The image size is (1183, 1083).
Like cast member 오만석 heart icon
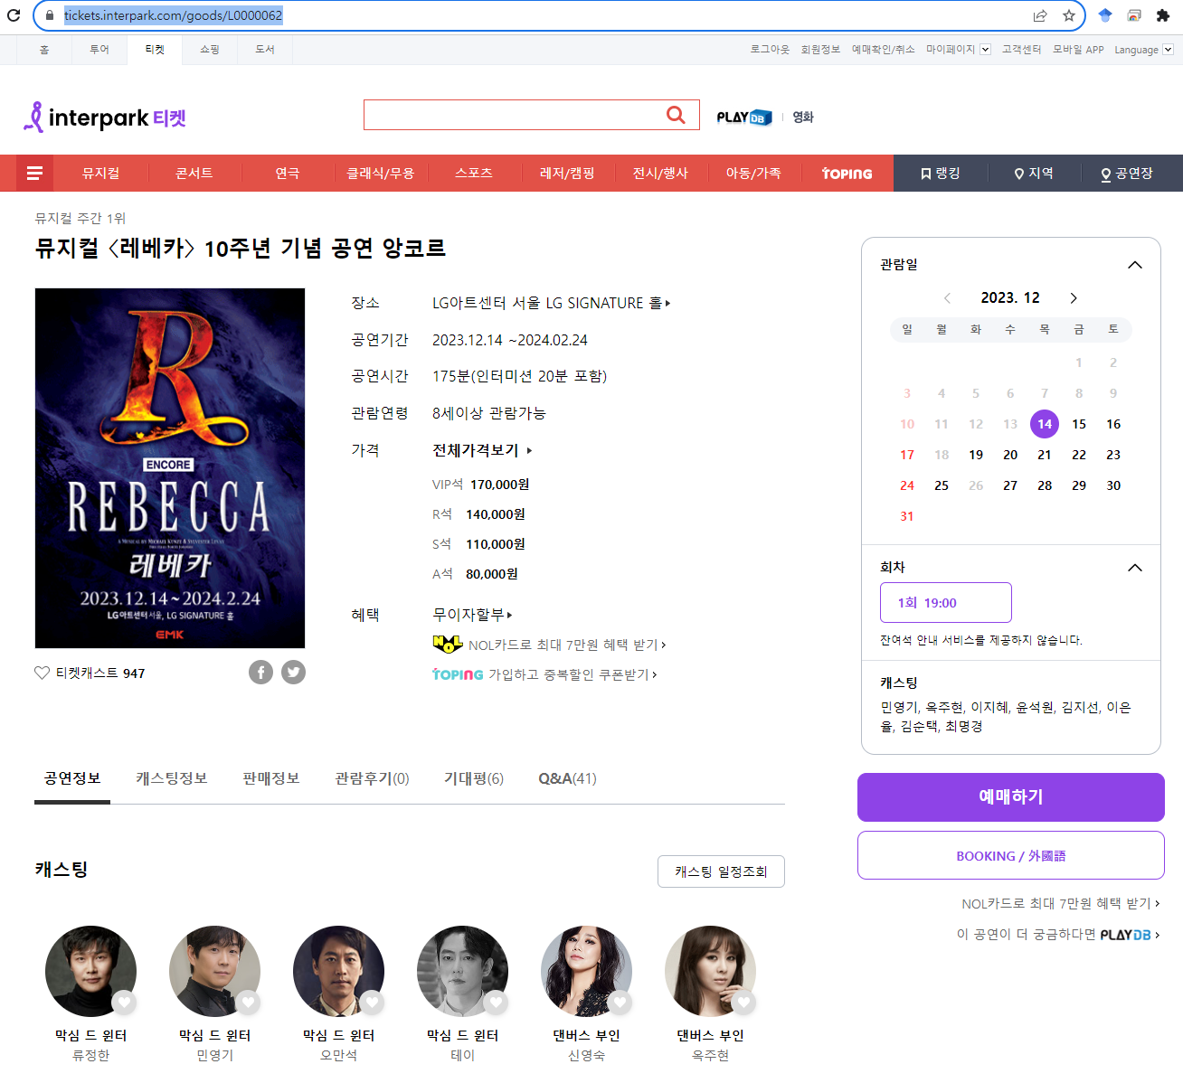(373, 1002)
